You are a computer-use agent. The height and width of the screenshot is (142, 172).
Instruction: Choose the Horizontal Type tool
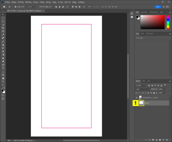3,68
